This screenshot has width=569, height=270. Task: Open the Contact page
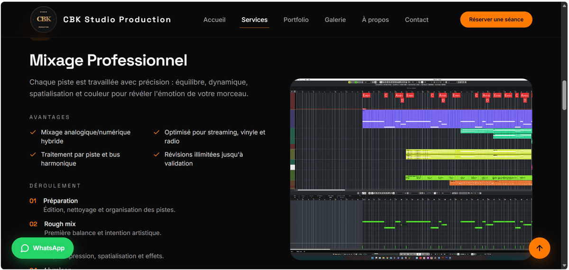pos(417,20)
